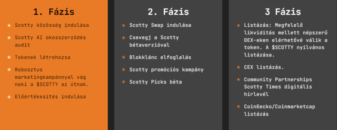
Task: Click the bullet next to Blokklánc elfoglalás
Action: (x=123, y=57)
